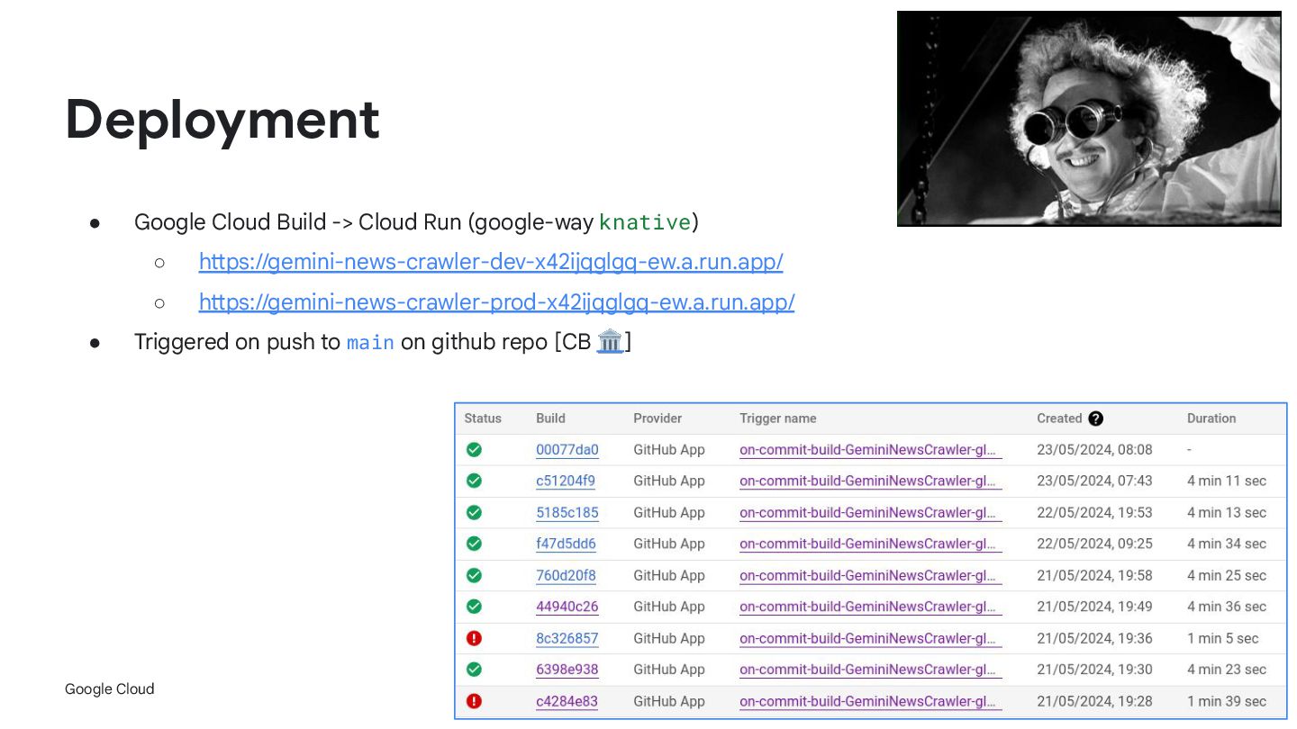Open build f47d5dd6
1297x729 pixels.
566,544
